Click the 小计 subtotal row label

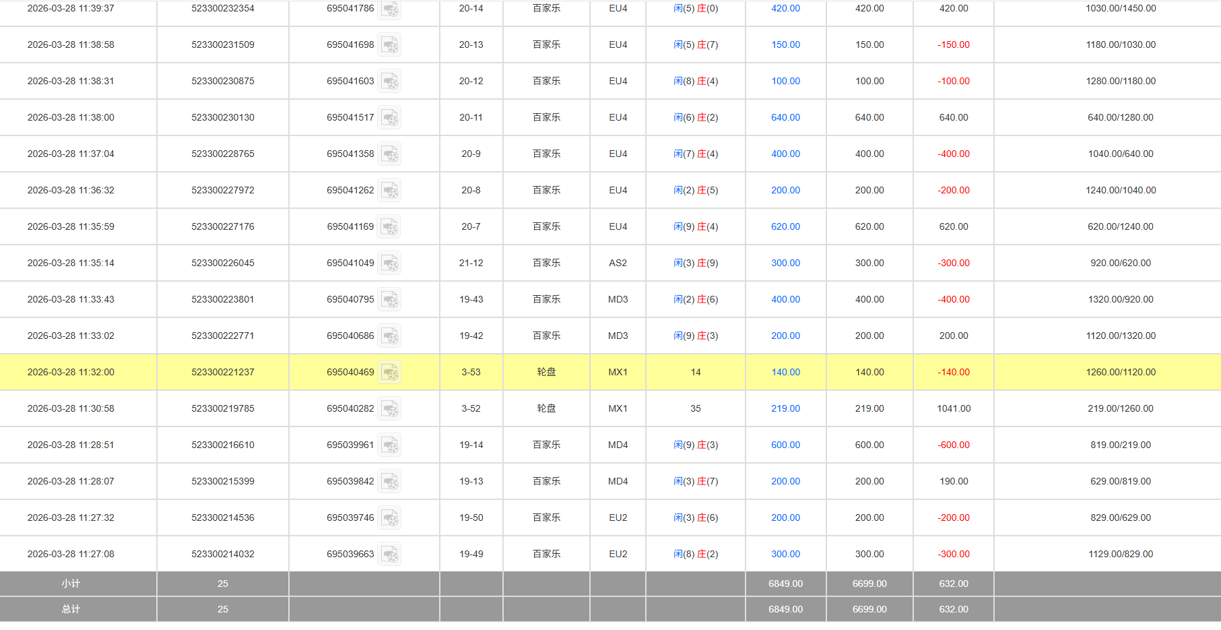pos(71,584)
